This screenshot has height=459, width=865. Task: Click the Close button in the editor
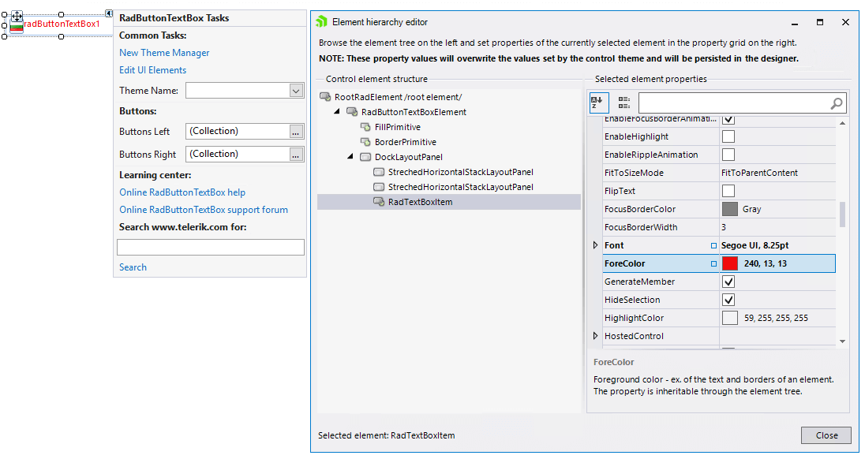(827, 435)
